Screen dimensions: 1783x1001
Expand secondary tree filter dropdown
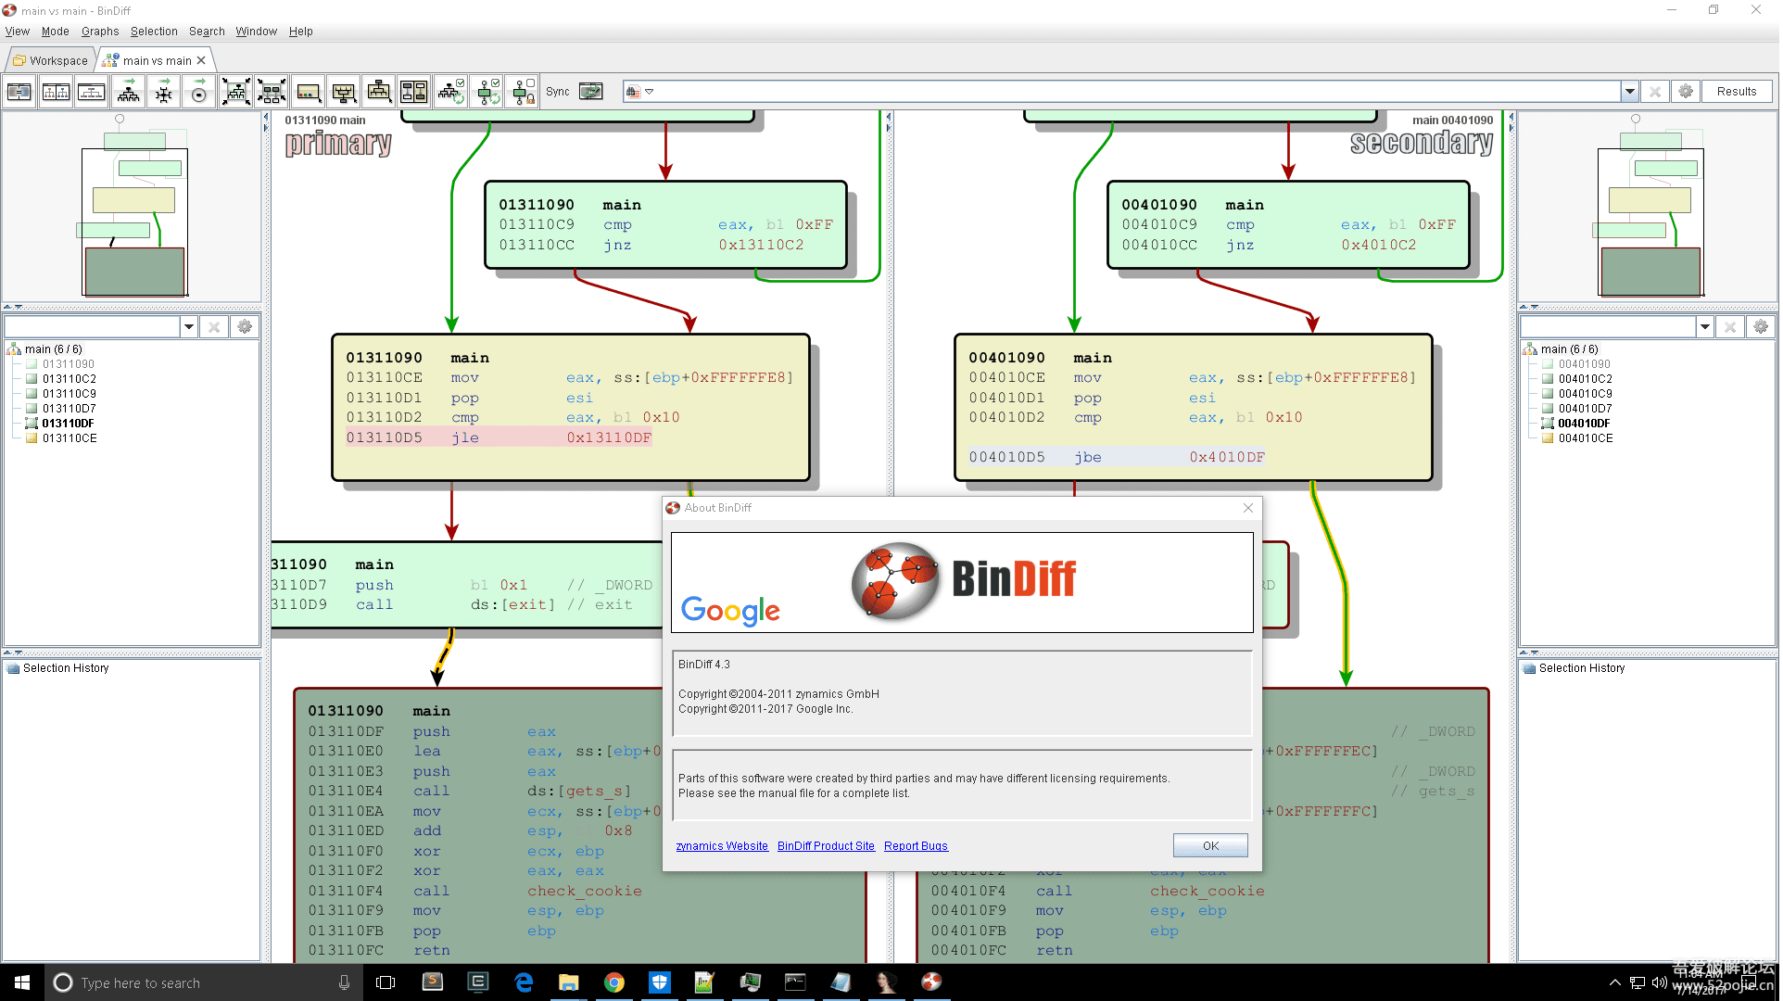point(1705,327)
